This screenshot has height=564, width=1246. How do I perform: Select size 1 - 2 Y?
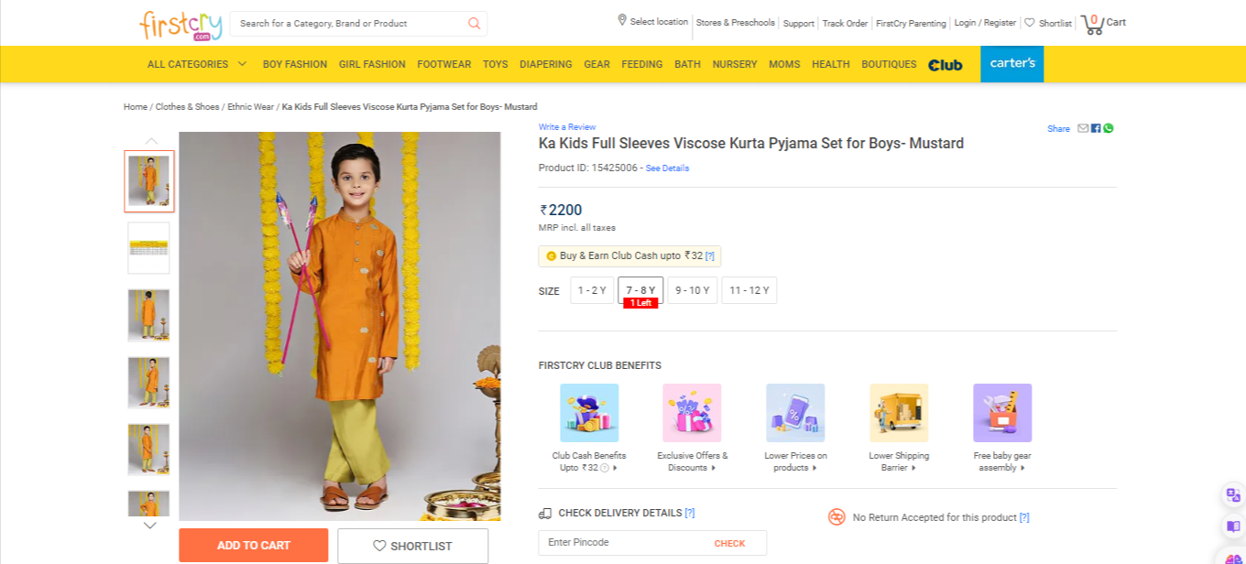592,290
